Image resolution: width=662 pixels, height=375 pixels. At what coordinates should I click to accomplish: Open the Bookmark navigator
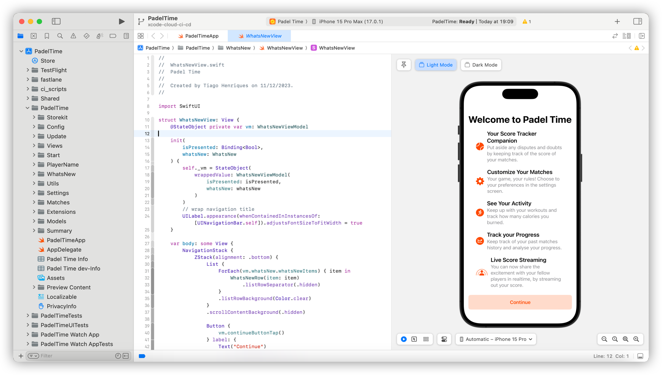(47, 36)
